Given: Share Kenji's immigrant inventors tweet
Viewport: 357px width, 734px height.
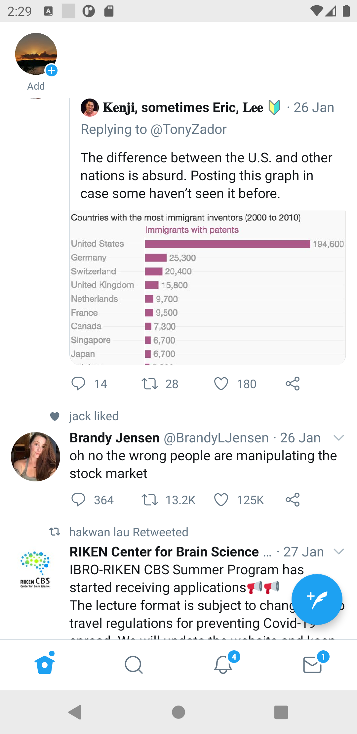Looking at the screenshot, I should coord(293,384).
